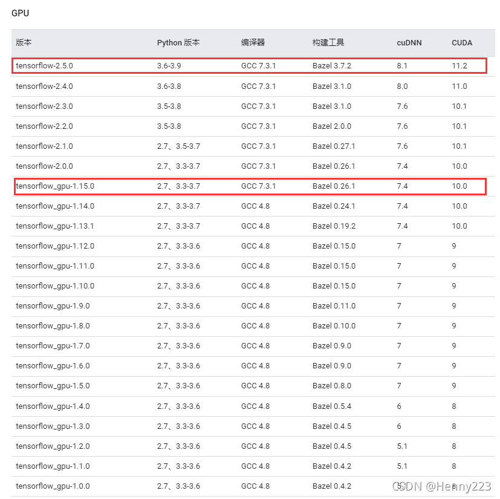Select tensorflow_gpu-1.14.0 in the version column

(55, 206)
